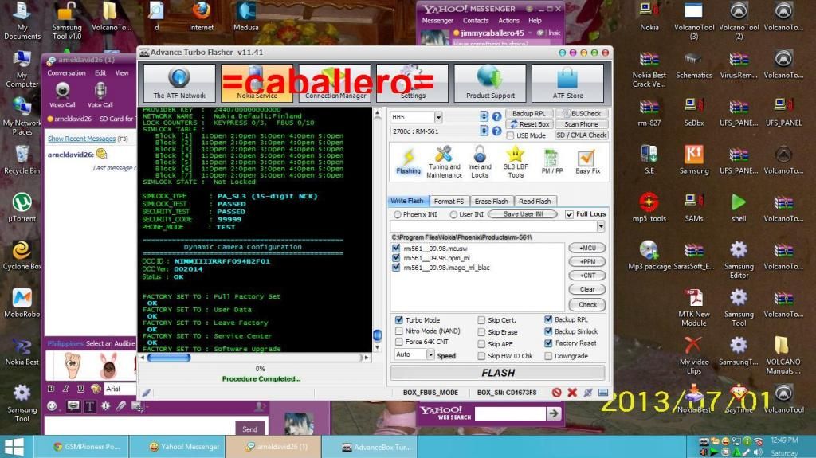The height and width of the screenshot is (458, 816).
Task: Switch to the Read Flash tab
Action: (535, 201)
